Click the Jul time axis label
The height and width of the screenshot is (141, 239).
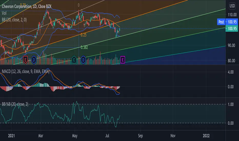click(x=107, y=136)
